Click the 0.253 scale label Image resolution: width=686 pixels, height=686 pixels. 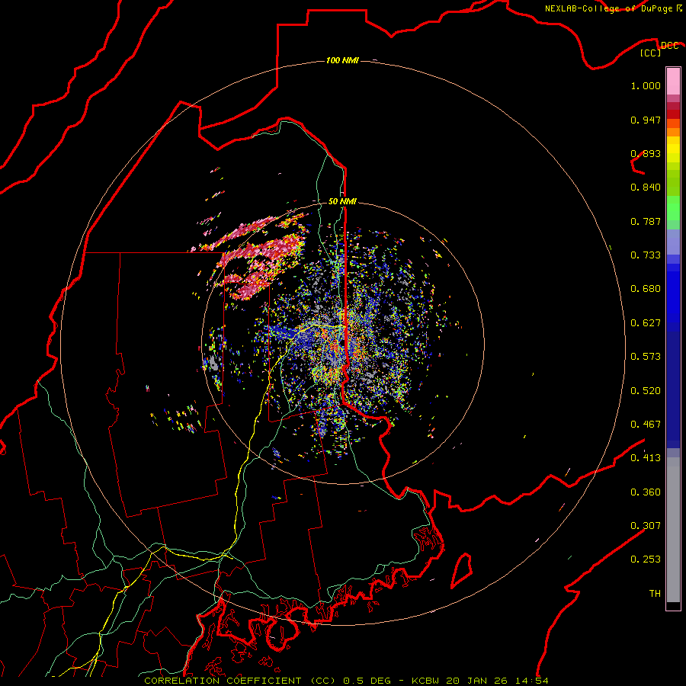pyautogui.click(x=646, y=559)
